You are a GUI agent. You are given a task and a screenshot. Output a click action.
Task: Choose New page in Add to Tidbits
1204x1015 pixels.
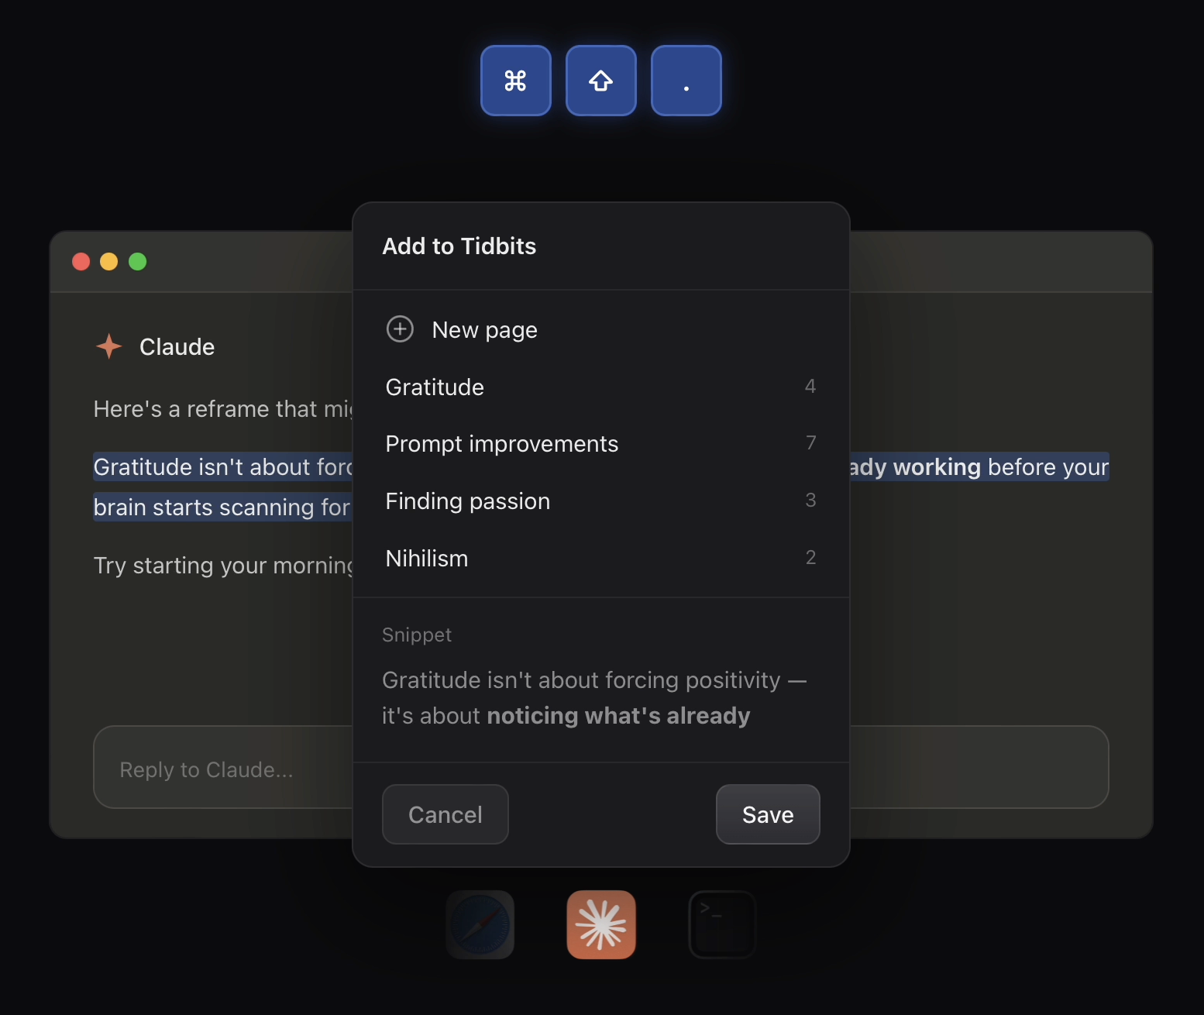tap(601, 329)
